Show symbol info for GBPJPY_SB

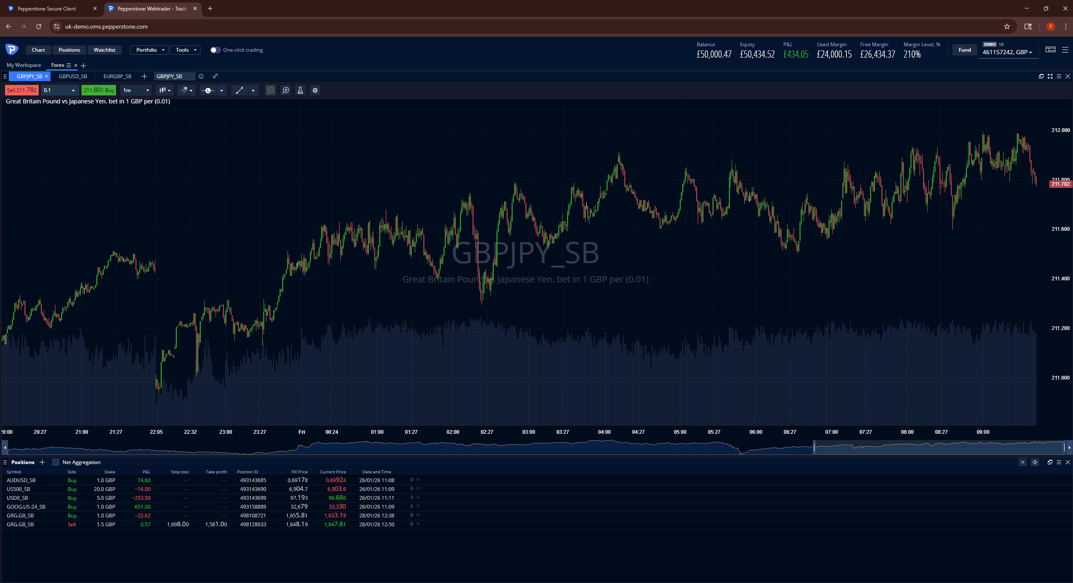(201, 76)
